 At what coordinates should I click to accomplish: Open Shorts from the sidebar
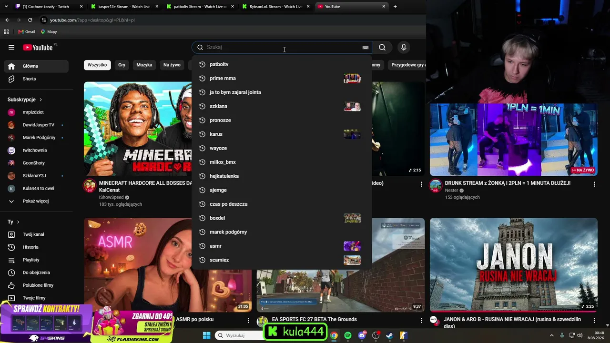pyautogui.click(x=36, y=79)
